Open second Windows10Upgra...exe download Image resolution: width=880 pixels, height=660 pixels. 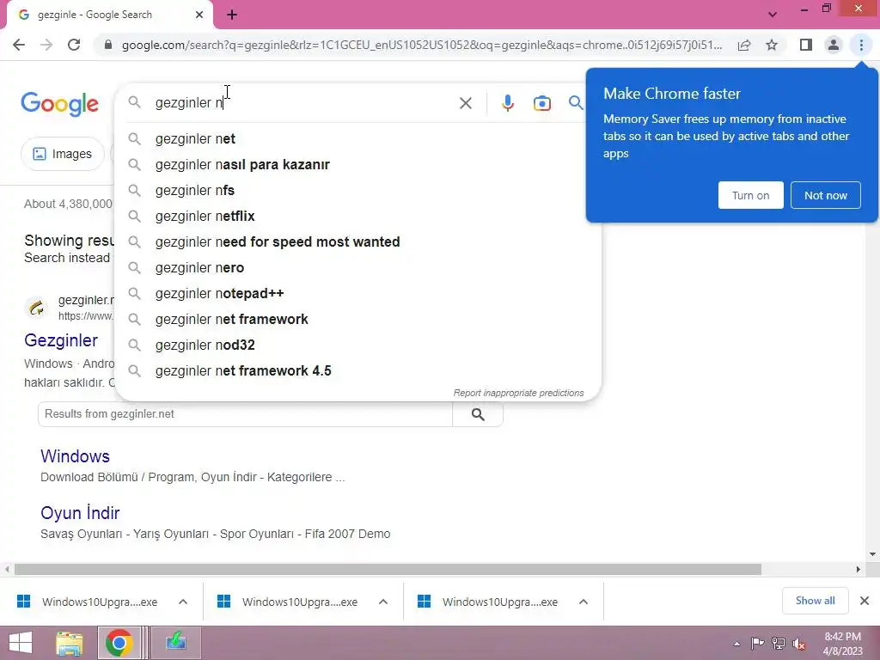pos(288,602)
